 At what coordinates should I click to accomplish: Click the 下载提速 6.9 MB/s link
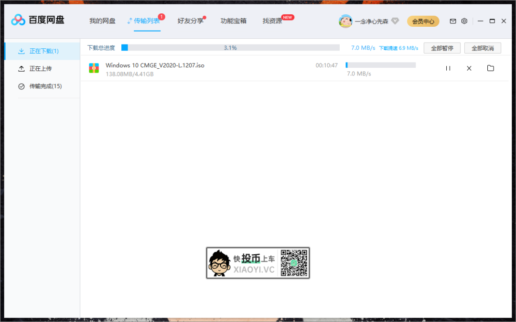tap(398, 48)
